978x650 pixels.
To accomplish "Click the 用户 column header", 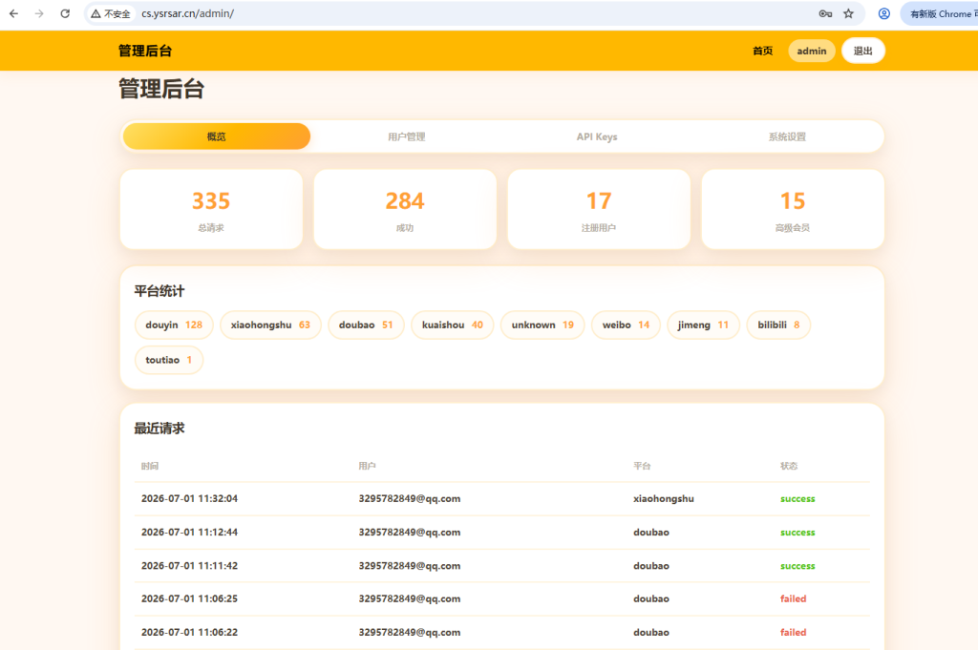I will [x=367, y=466].
